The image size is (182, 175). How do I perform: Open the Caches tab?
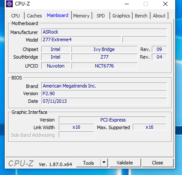[34, 16]
